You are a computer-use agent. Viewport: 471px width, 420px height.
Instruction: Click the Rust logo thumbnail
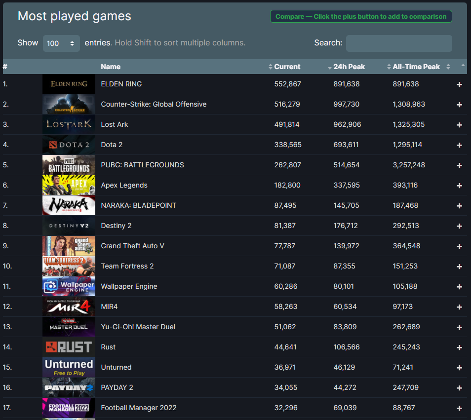coord(69,347)
